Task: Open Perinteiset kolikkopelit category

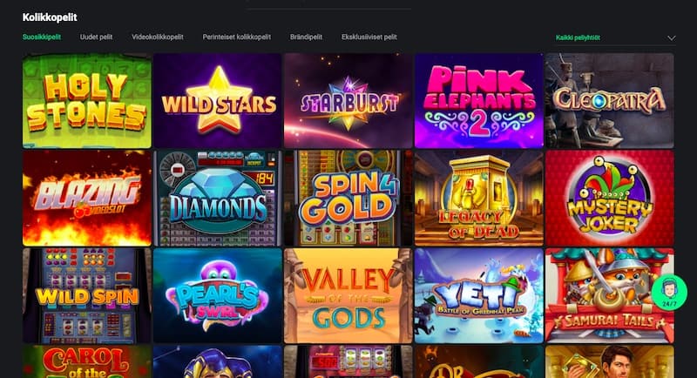Action: click(x=236, y=37)
